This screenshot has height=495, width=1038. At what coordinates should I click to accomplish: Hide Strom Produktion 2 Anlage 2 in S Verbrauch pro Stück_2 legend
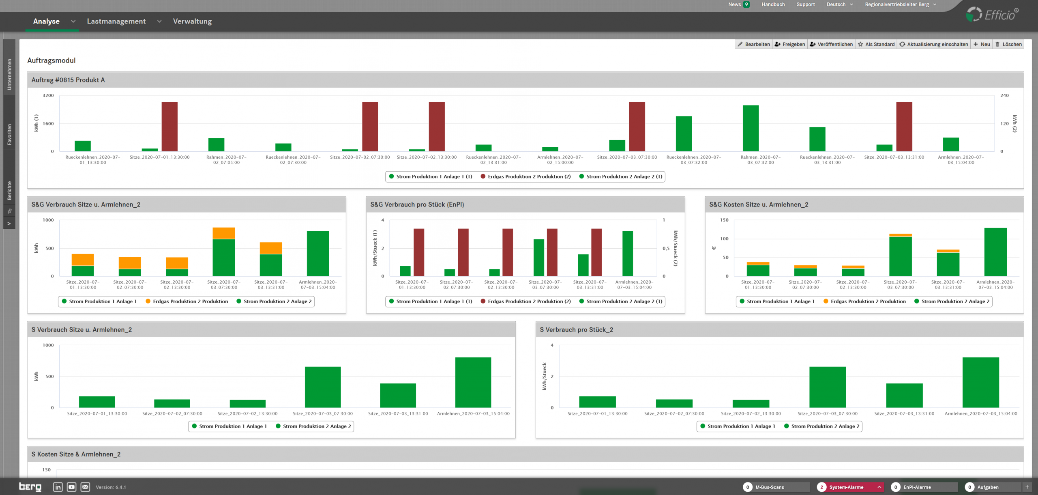[x=821, y=426]
